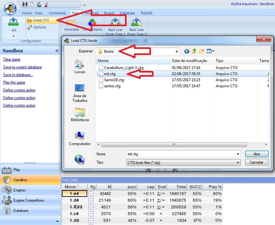Click the flg grid icon for 1.e4
Screen dimensions: 275x225
tap(91, 194)
